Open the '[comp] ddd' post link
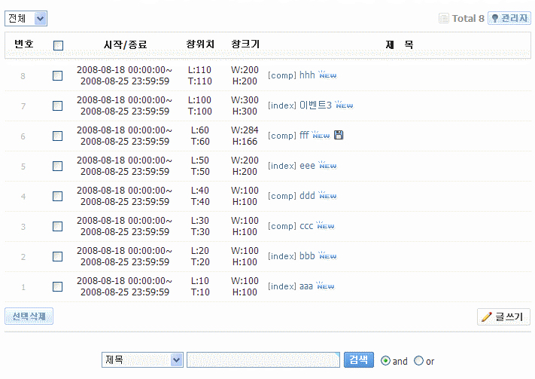Viewport: 535px width, 379px height. click(x=291, y=196)
